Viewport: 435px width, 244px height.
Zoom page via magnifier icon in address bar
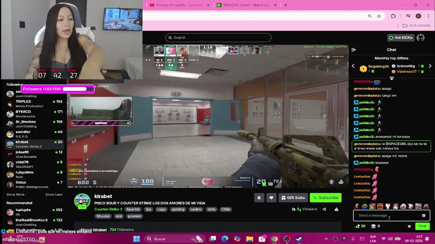click(370, 16)
